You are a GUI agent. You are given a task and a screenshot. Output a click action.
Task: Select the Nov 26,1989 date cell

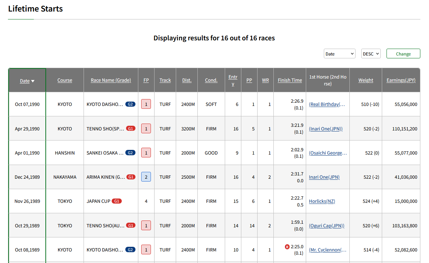pos(27,201)
